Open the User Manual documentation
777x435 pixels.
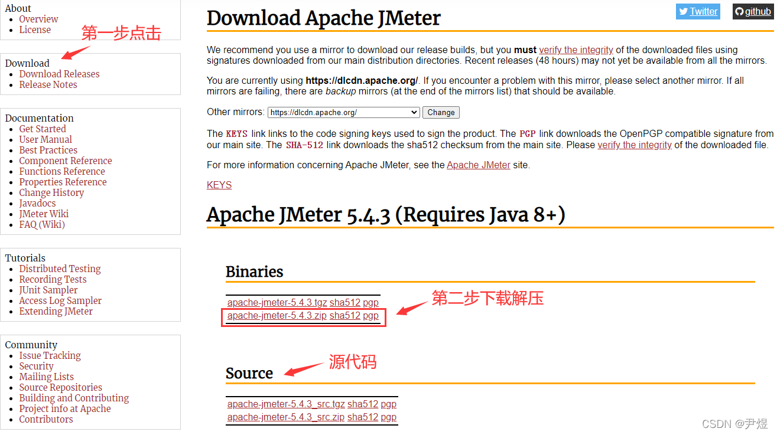pyautogui.click(x=45, y=139)
